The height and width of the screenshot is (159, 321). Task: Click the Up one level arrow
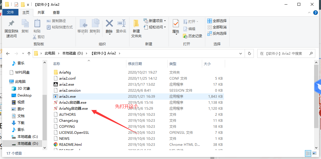(x=29, y=54)
